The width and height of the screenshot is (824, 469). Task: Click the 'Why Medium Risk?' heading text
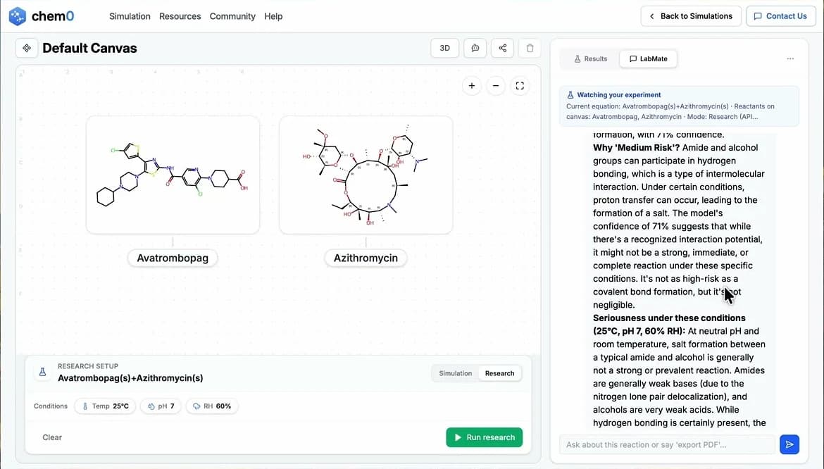pyautogui.click(x=637, y=148)
